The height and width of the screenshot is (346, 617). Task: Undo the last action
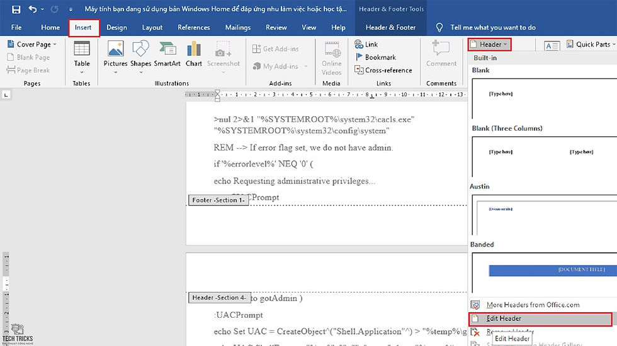point(33,9)
